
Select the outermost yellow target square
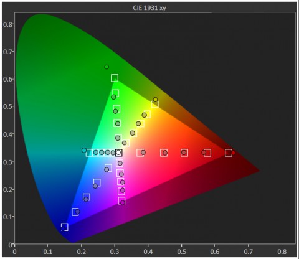click(x=155, y=104)
